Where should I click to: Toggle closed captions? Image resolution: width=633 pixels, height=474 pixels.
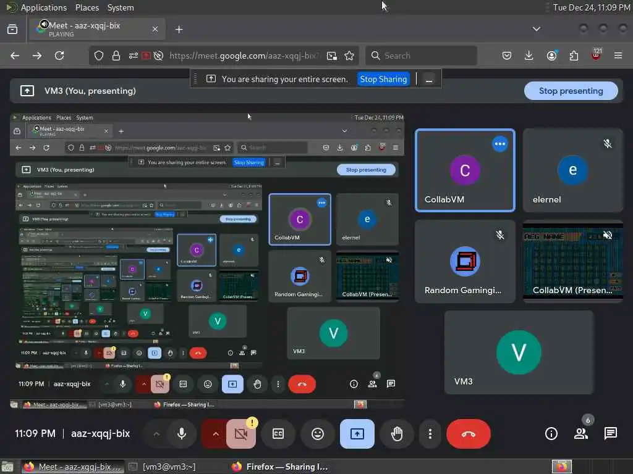tap(278, 434)
